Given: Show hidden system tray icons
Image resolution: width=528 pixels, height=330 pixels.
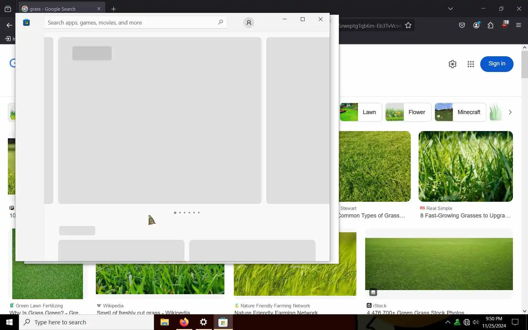Looking at the screenshot, I should tap(448, 322).
